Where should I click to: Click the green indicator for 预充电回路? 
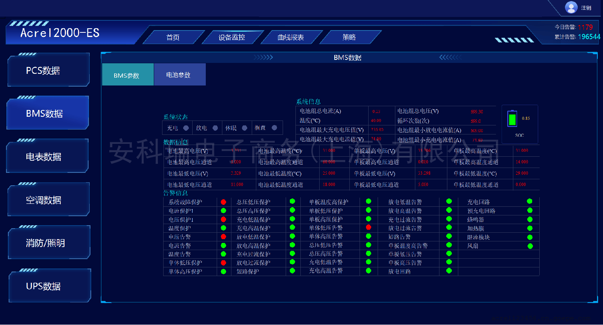[530, 210]
